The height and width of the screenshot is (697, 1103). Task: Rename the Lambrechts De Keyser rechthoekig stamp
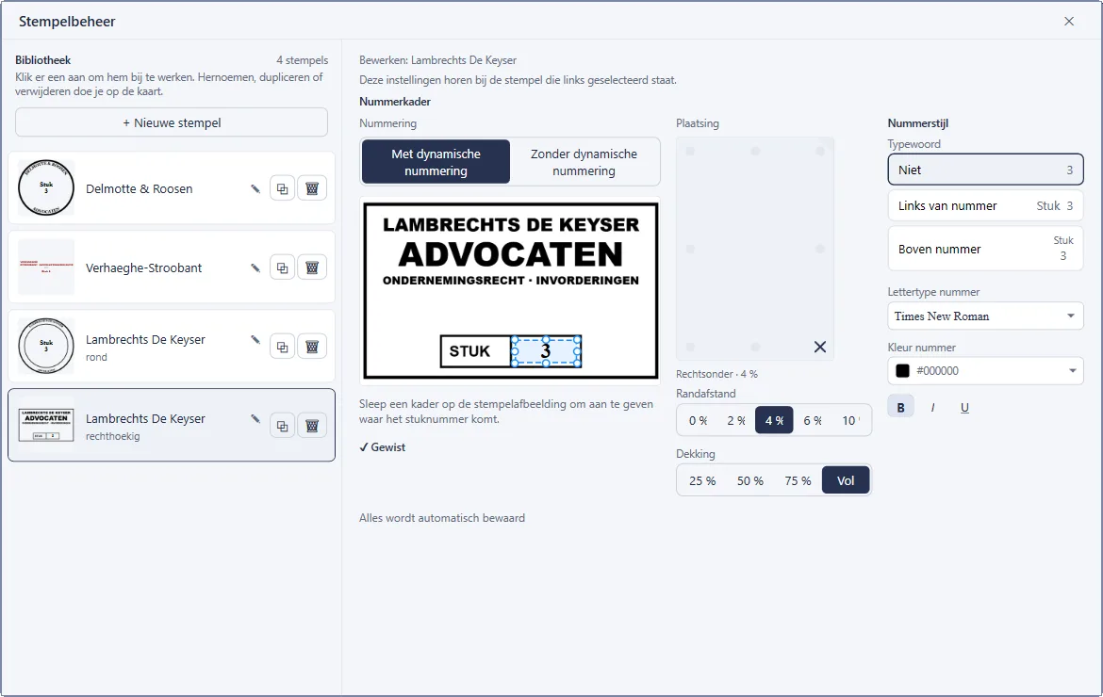pos(255,419)
